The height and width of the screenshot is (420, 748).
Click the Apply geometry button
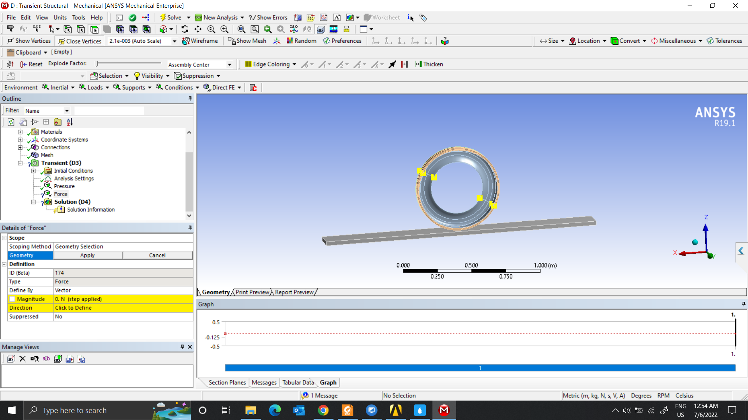point(88,255)
